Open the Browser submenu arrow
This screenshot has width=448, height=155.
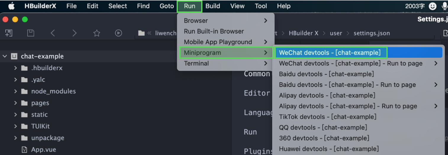pyautogui.click(x=265, y=21)
